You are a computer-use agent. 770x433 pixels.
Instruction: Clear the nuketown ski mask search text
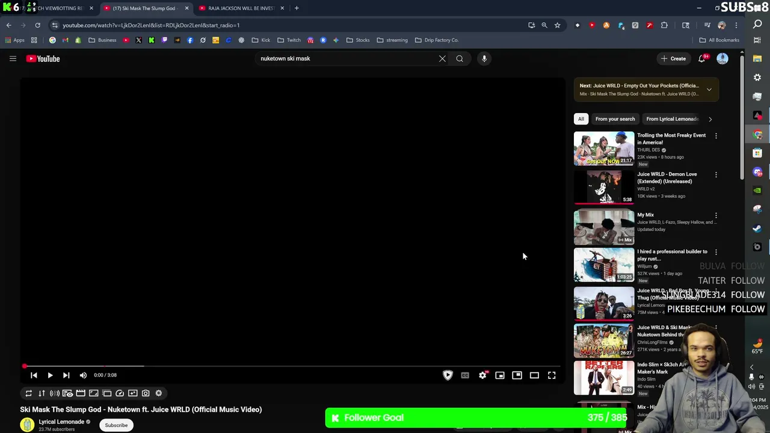pos(442,58)
